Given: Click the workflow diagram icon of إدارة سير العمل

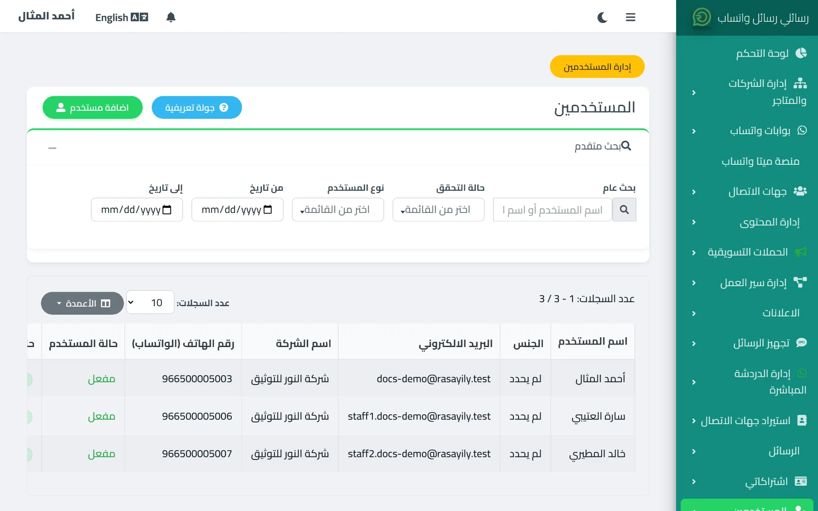Looking at the screenshot, I should click(800, 282).
